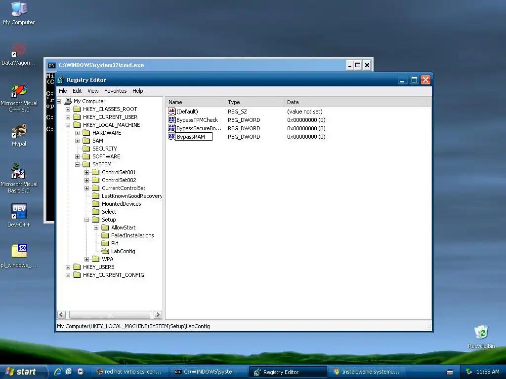Sort by the Data column header
The width and height of the screenshot is (506, 379).
pyautogui.click(x=356, y=102)
